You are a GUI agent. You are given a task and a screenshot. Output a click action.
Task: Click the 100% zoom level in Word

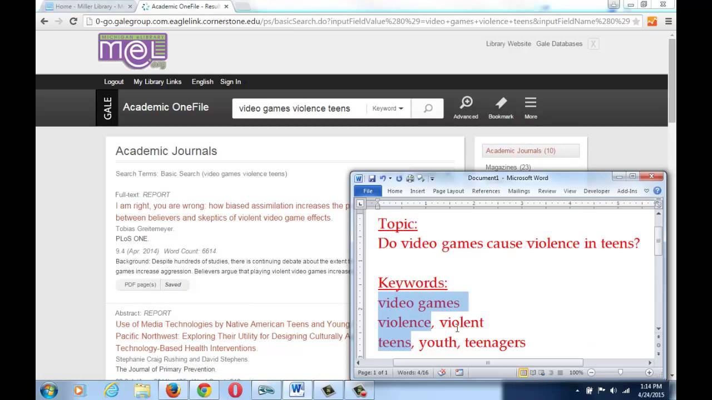click(576, 372)
